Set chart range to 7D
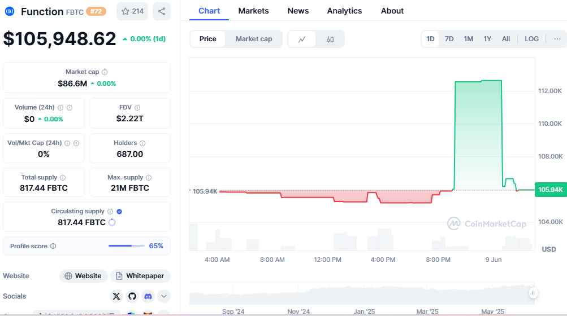This screenshot has height=316, width=567. click(x=449, y=39)
